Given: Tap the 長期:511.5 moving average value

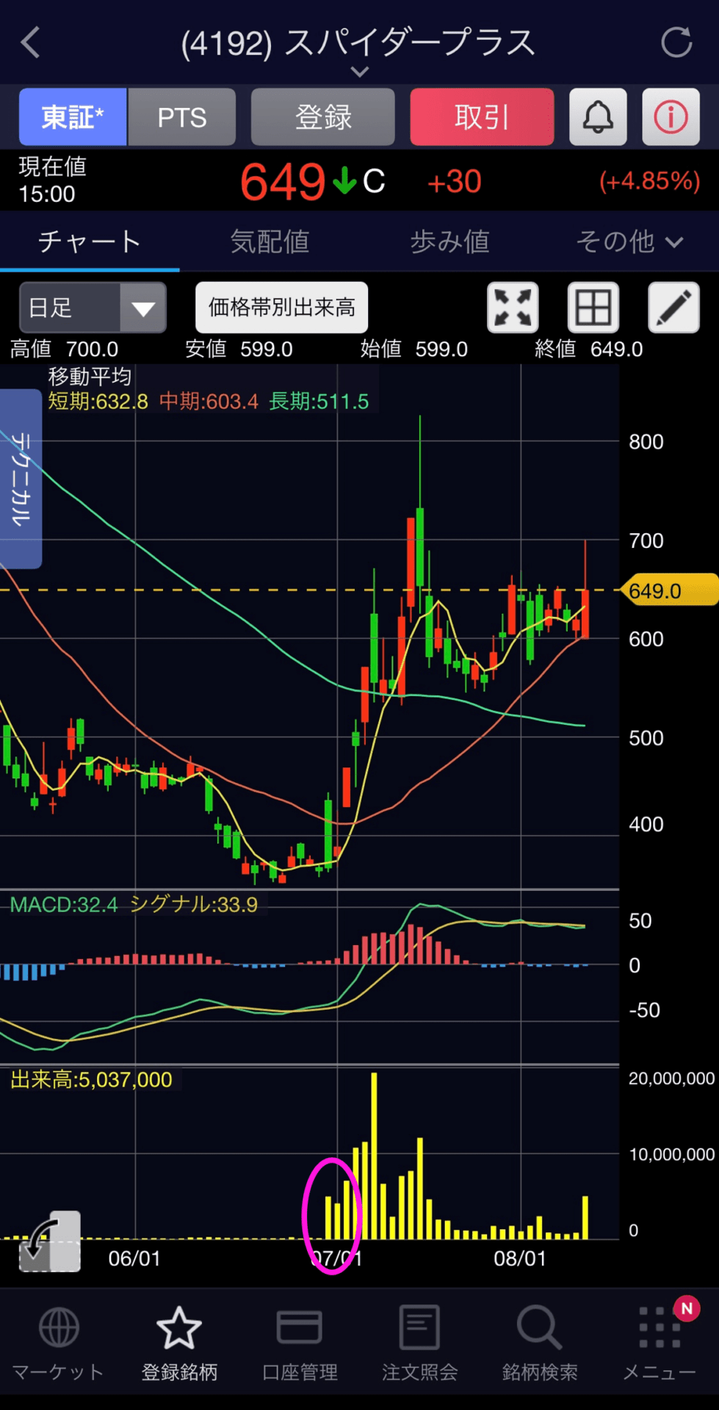Looking at the screenshot, I should [x=319, y=402].
